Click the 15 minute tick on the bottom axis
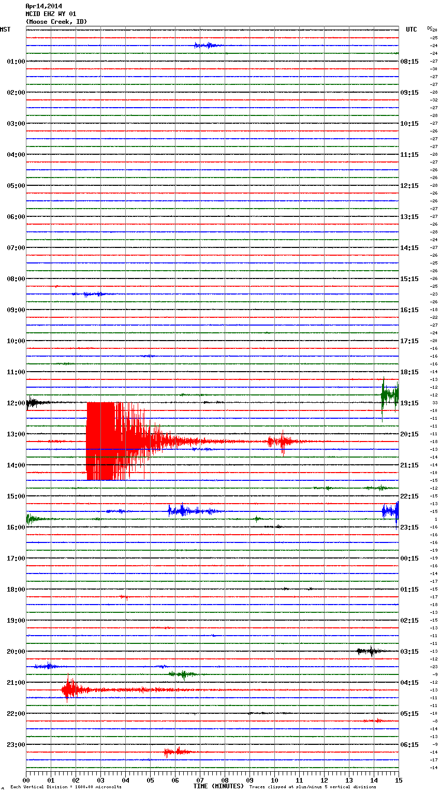 click(398, 780)
